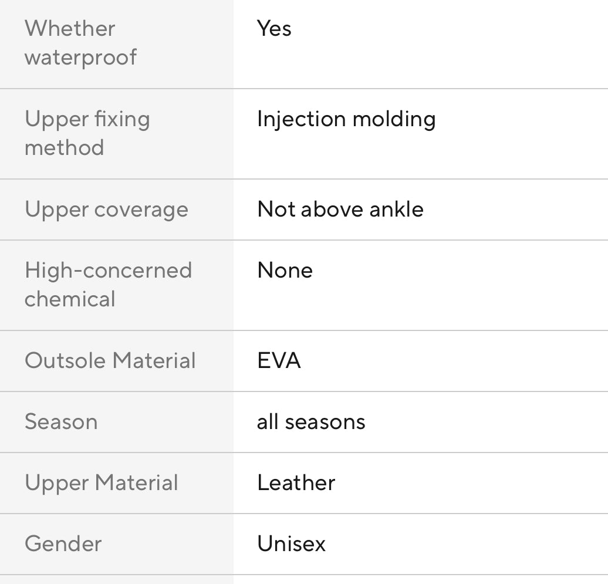Viewport: 608px width, 584px height.
Task: Click the 'Yes' waterproof value
Action: (274, 29)
